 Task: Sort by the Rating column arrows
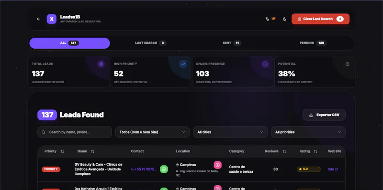[315, 151]
